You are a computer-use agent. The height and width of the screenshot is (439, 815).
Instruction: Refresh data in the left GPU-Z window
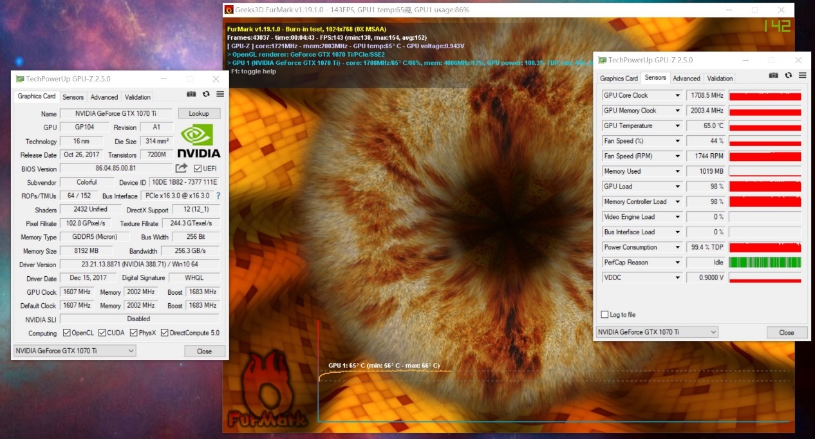click(206, 94)
